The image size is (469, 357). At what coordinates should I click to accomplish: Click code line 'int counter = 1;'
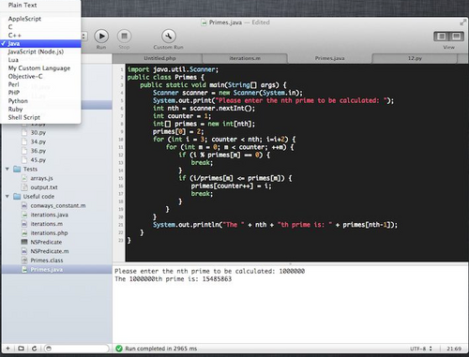pyautogui.click(x=182, y=116)
